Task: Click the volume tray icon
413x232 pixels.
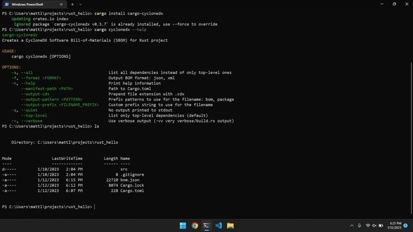Action: pyautogui.click(x=374, y=226)
